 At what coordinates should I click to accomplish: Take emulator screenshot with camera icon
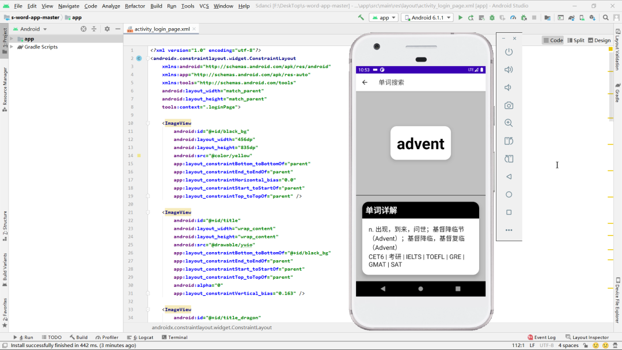coord(509,105)
